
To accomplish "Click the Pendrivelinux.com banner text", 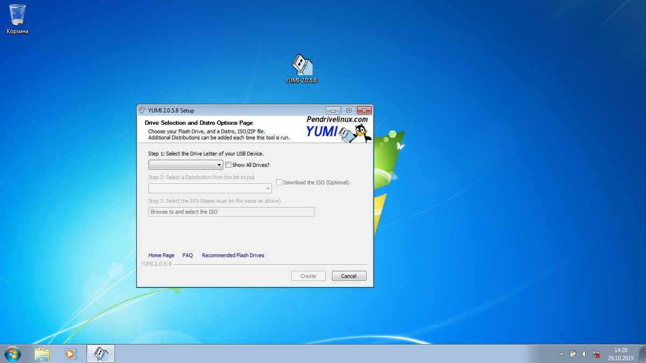I will [338, 119].
